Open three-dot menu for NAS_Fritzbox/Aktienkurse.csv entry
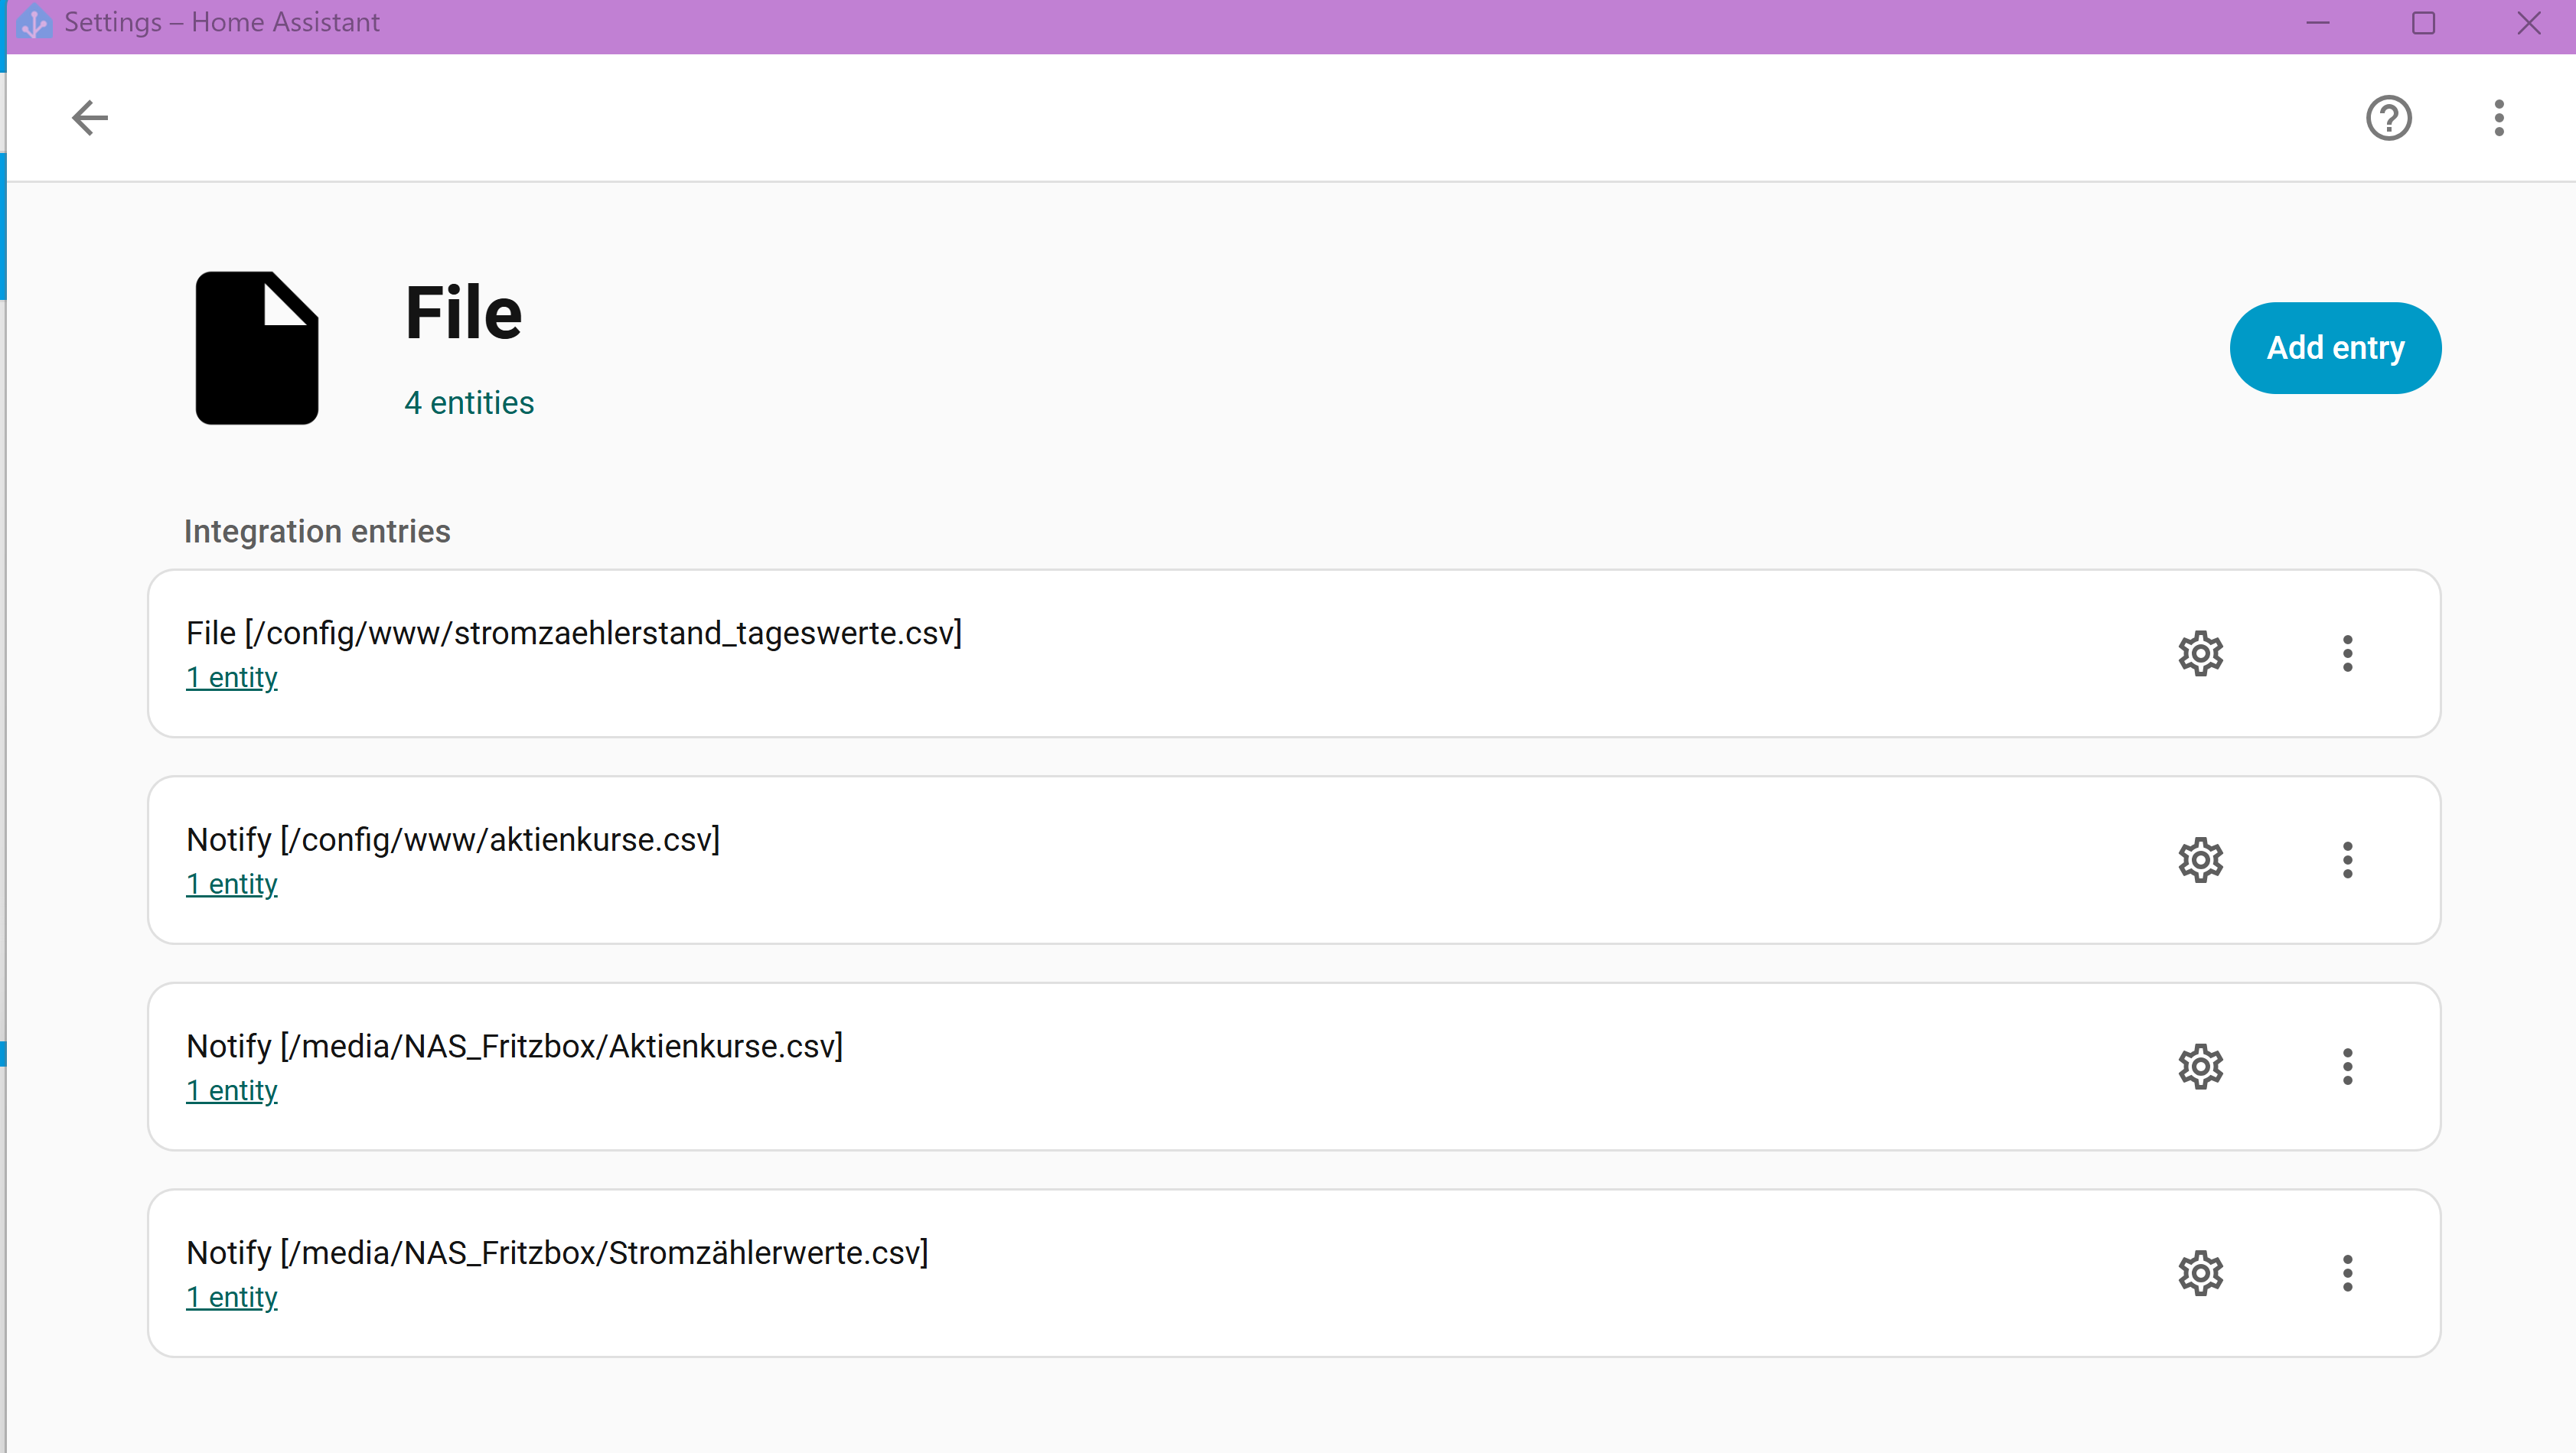This screenshot has height=1453, width=2576. [2347, 1067]
